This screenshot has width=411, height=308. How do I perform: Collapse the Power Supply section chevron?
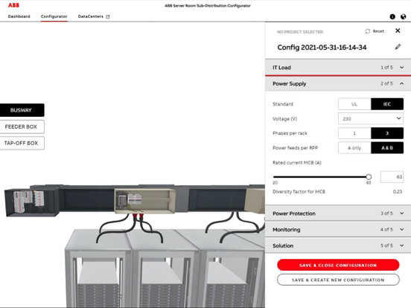401,83
